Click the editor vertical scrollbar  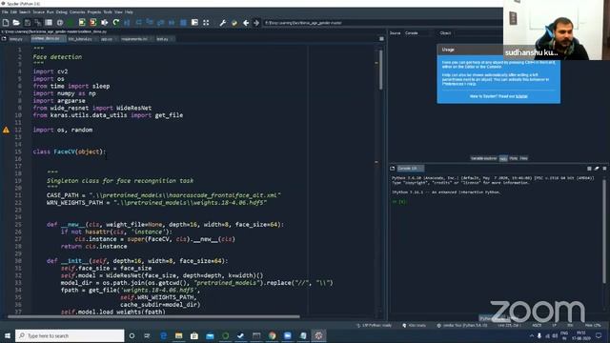tap(380, 70)
